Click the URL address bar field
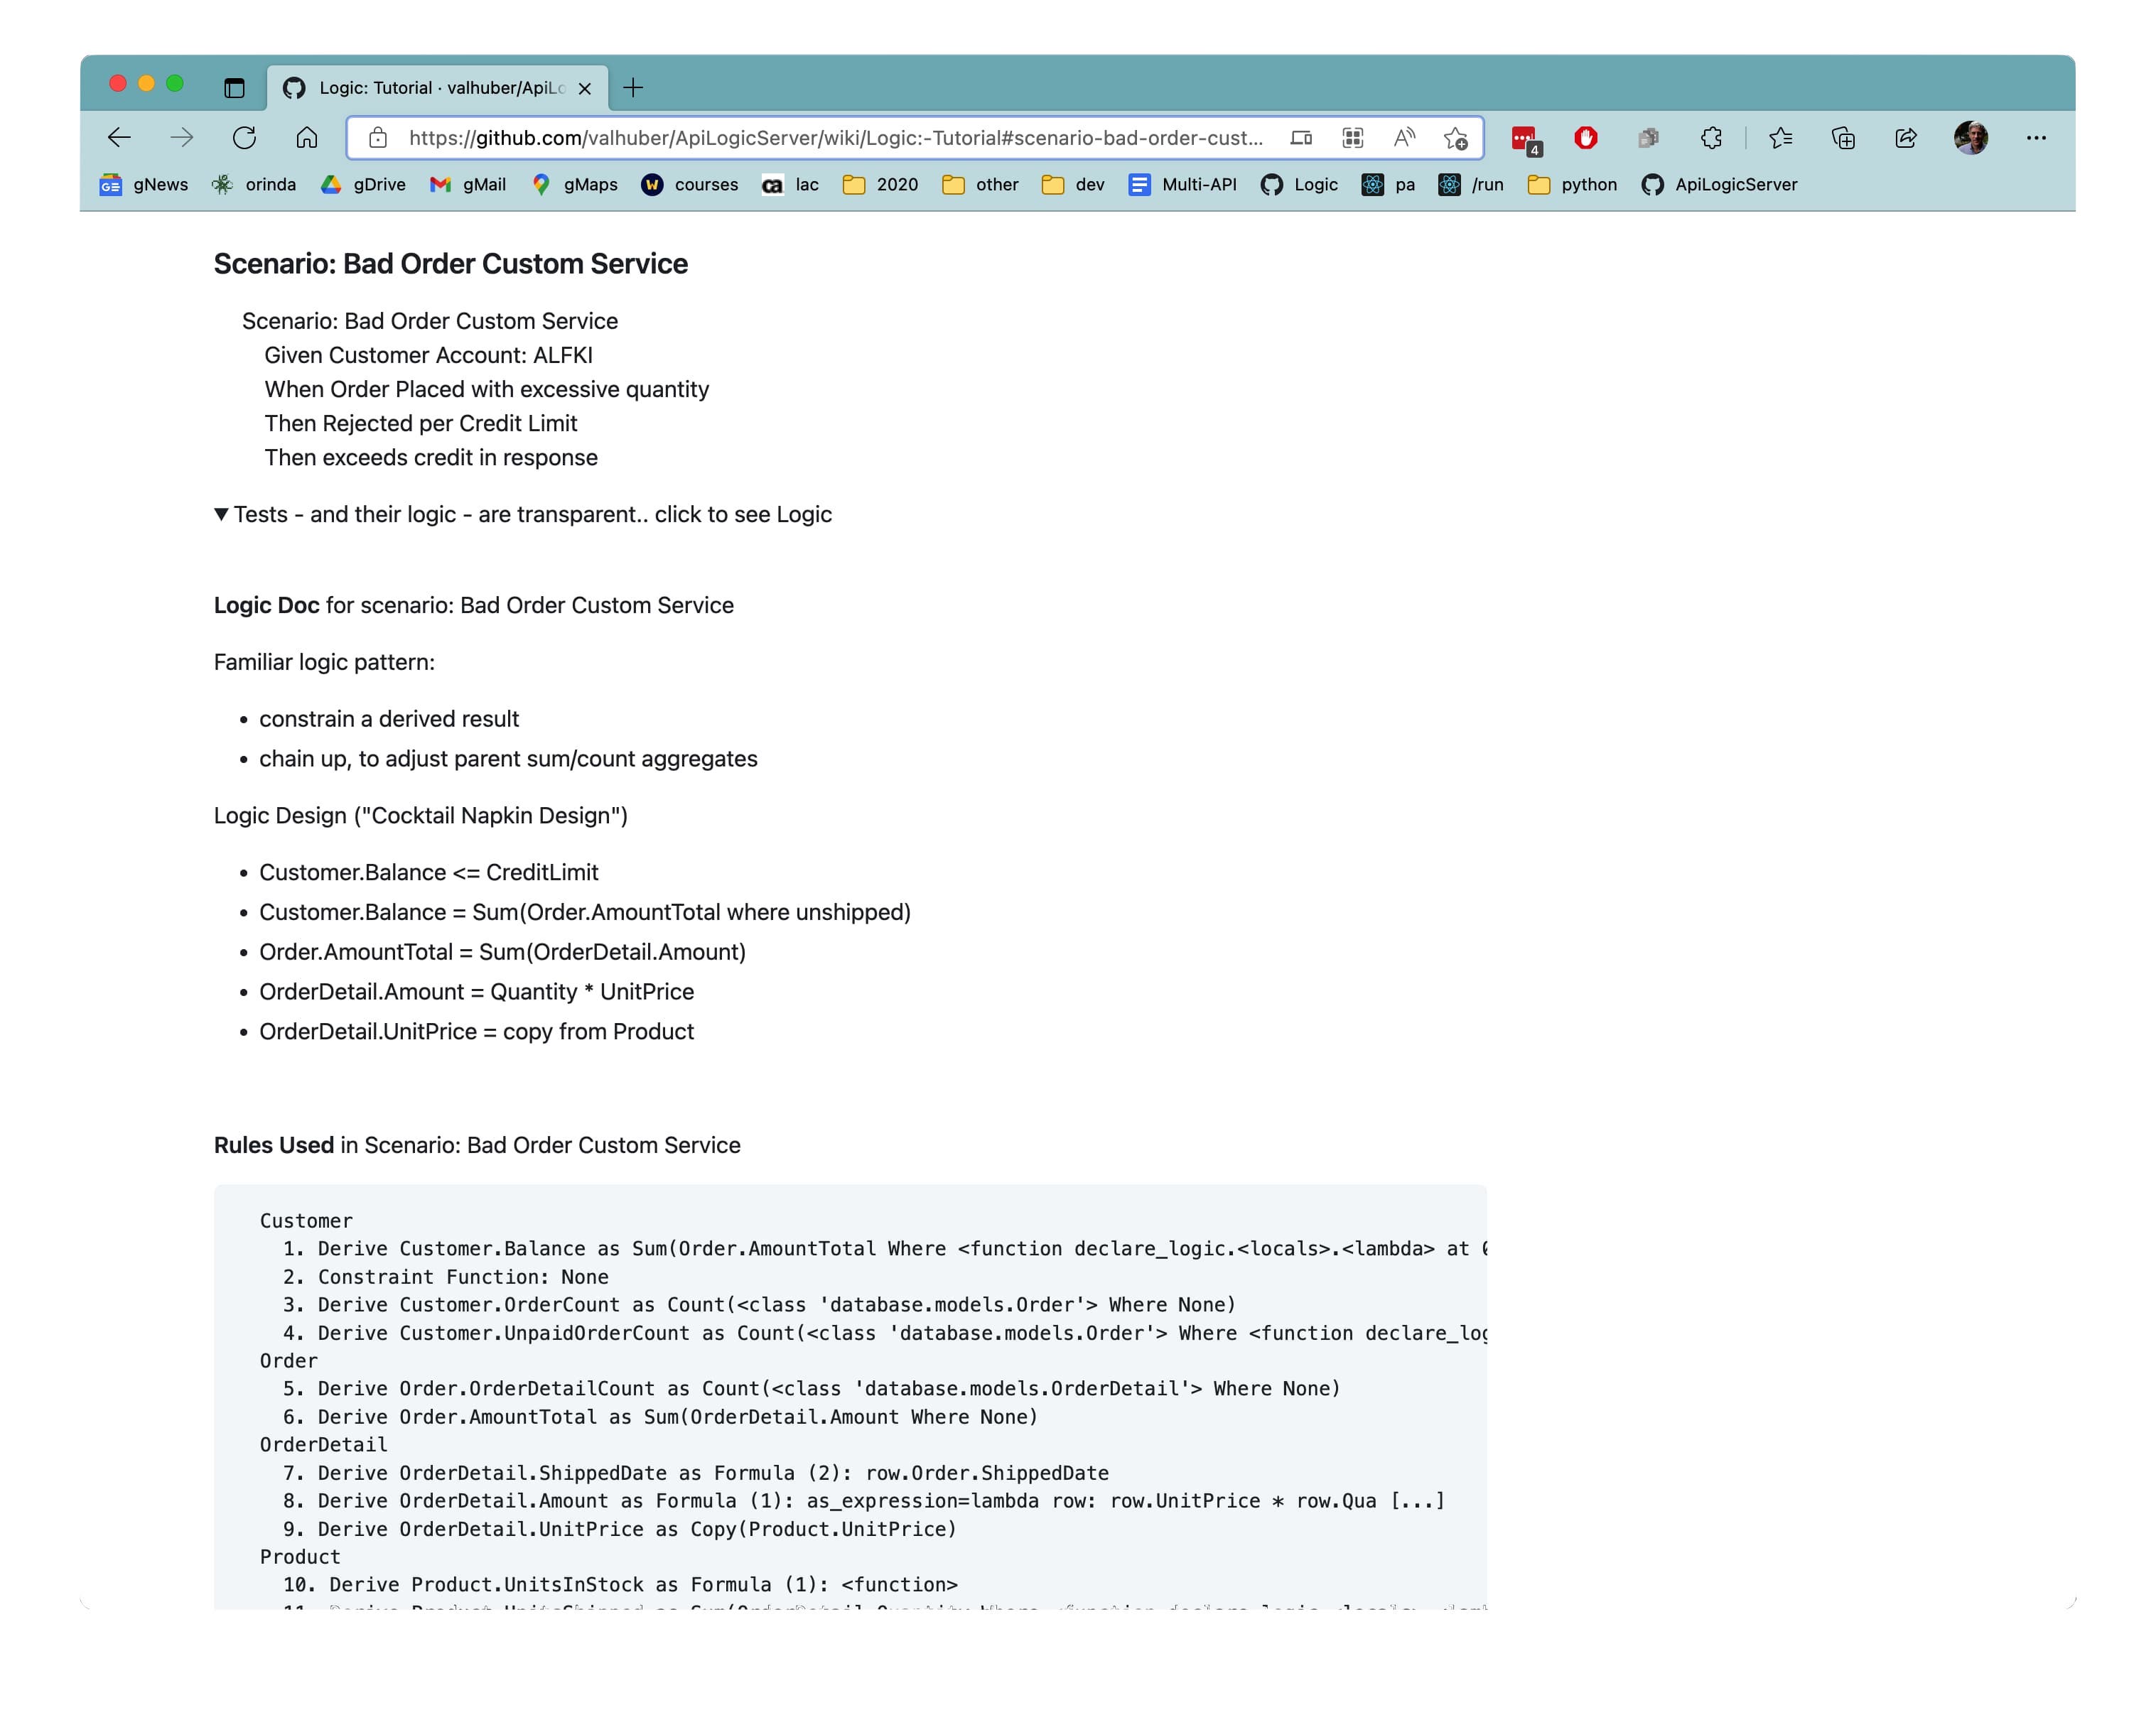Viewport: 2156px width, 1715px height. [835, 138]
